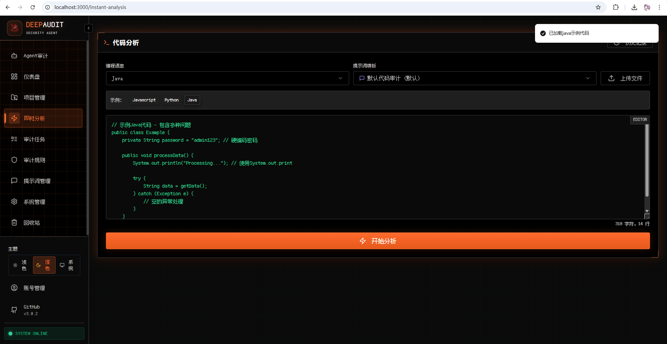This screenshot has height=344, width=667.
Task: Open the 审计规则 shield icon
Action: (14, 160)
